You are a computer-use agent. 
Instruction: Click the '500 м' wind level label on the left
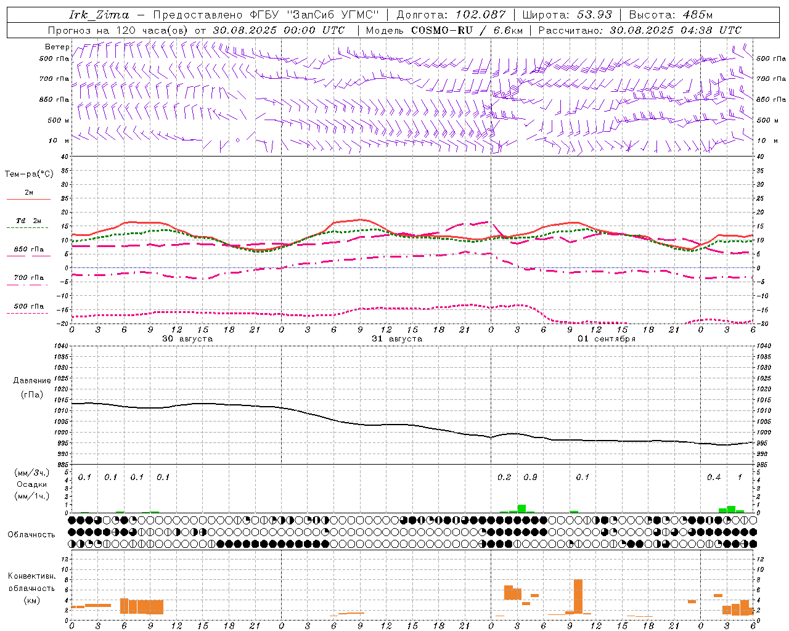tap(59, 120)
